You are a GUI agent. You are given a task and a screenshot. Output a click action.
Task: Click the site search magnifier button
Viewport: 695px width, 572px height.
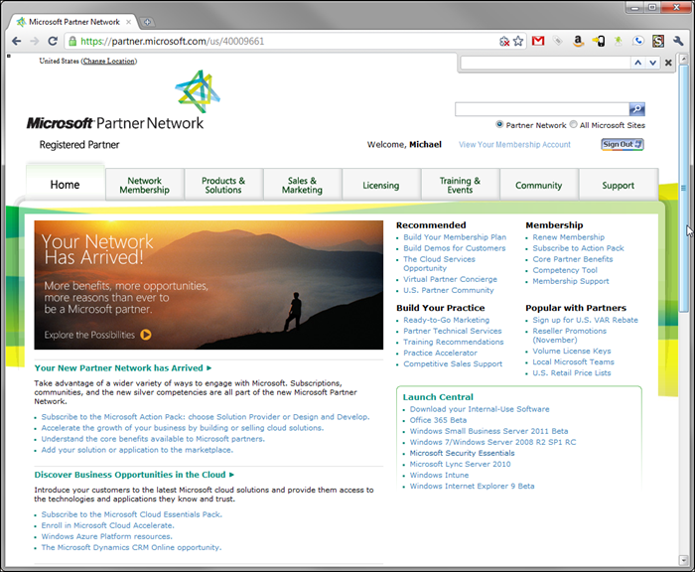coord(637,109)
